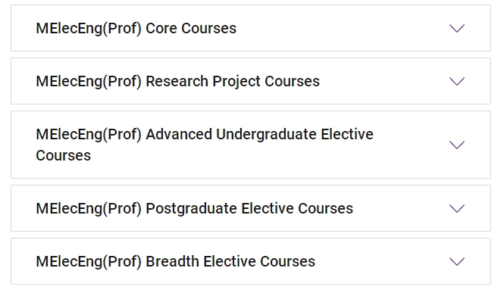Click the Advanced Undergraduate Elective Courses chevron icon
The width and height of the screenshot is (504, 290).
[x=456, y=145]
